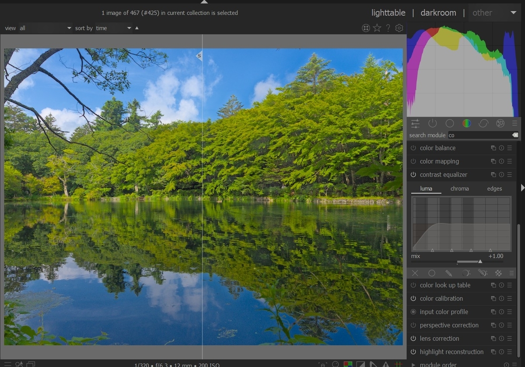Image resolution: width=525 pixels, height=367 pixels.
Task: Open the correct modules group
Action: [483, 124]
